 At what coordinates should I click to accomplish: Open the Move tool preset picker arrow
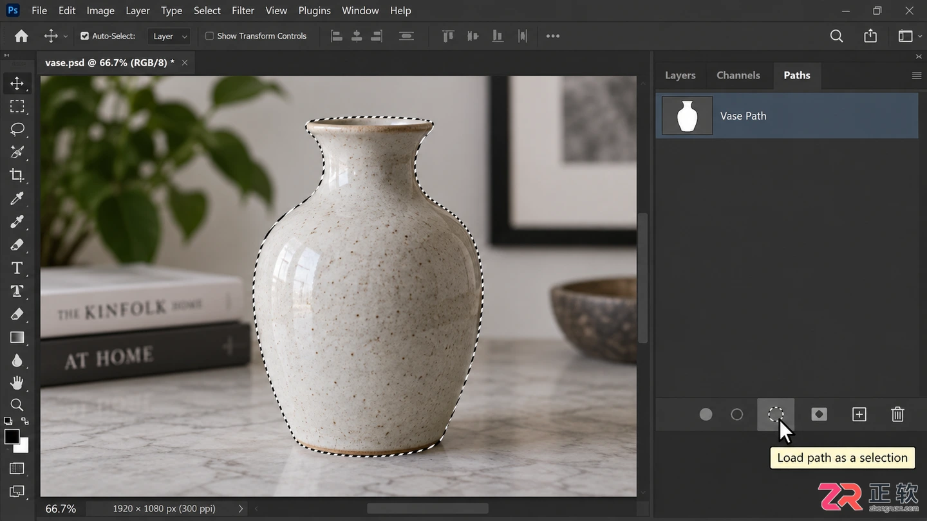[65, 37]
